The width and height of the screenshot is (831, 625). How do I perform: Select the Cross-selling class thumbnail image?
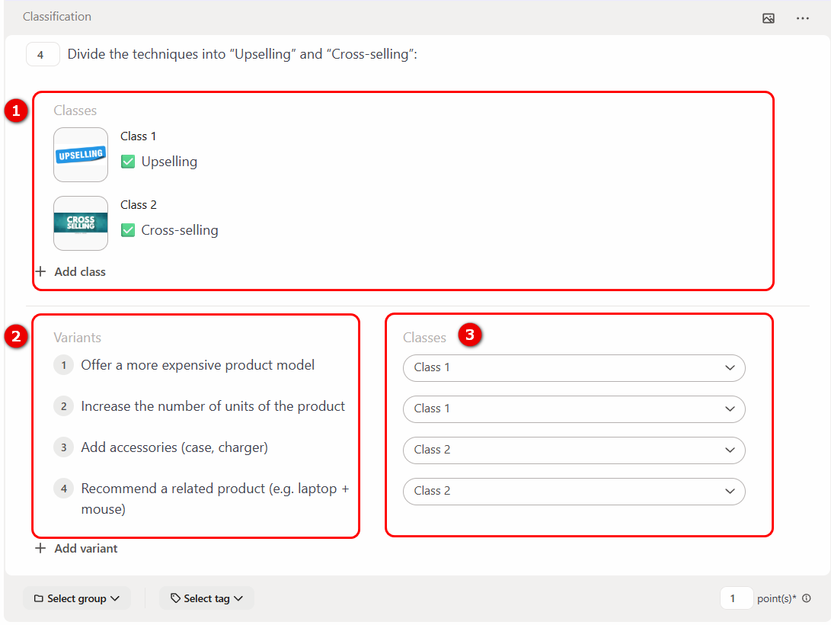81,223
